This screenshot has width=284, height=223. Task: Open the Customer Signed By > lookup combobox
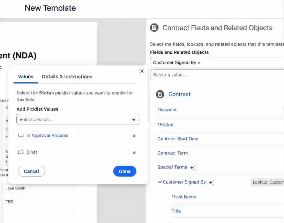click(217, 63)
